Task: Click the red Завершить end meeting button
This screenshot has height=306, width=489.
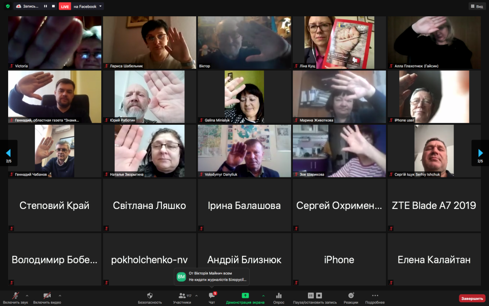Action: [472, 298]
